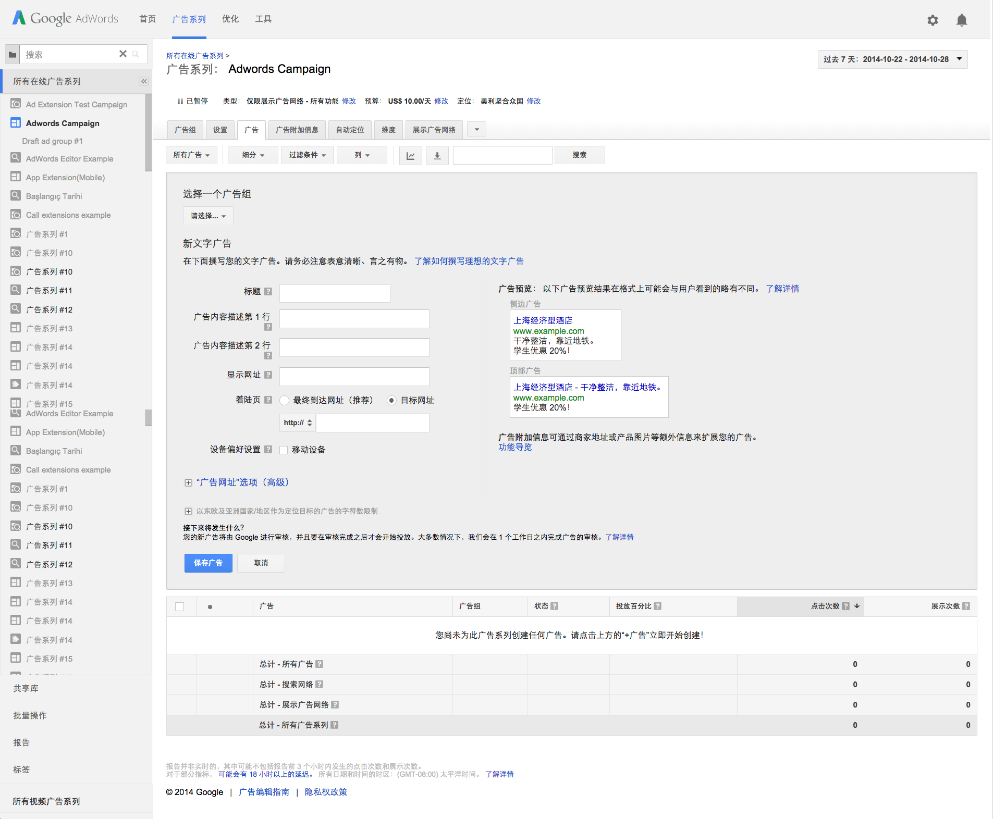Click the 显示网址 input field
993x819 pixels.
coord(354,377)
